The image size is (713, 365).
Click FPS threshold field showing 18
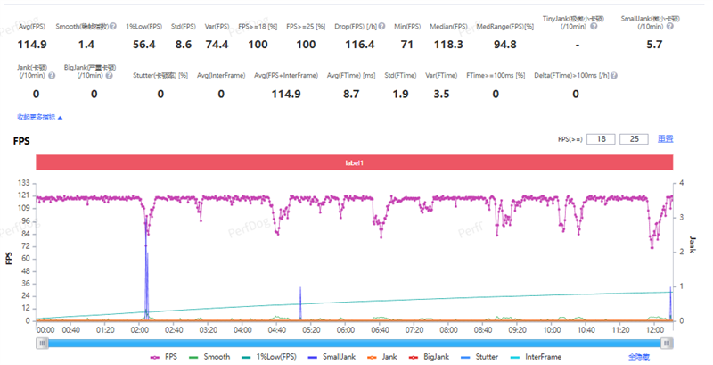click(602, 139)
